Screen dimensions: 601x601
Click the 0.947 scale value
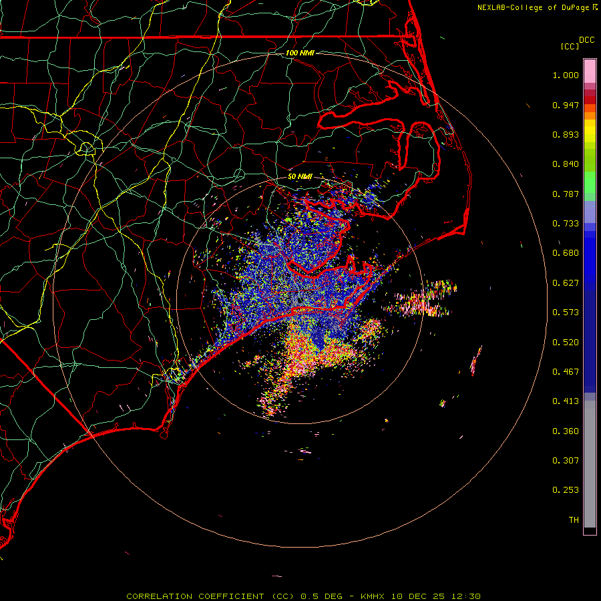point(566,105)
